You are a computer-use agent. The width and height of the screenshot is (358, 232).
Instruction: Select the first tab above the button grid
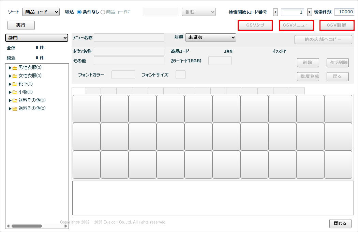78,91
